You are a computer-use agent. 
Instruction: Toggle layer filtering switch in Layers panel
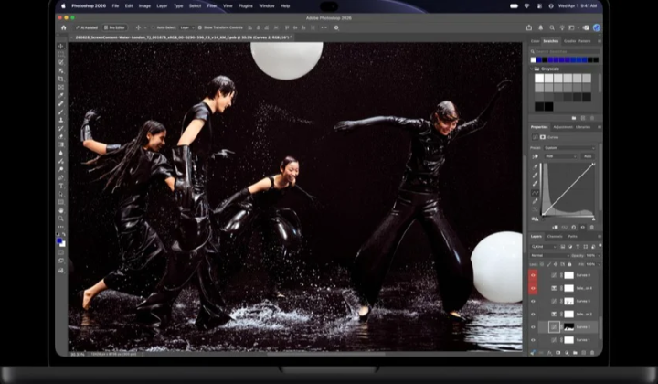coord(600,246)
